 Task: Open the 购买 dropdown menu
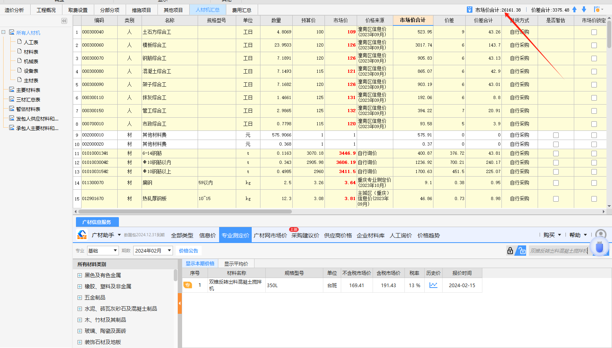click(552, 235)
